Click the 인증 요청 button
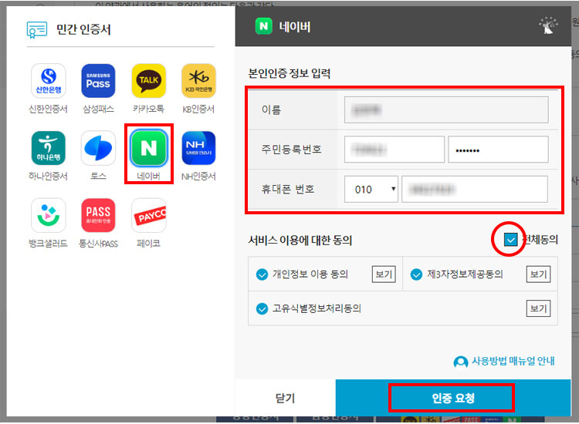 point(453,398)
